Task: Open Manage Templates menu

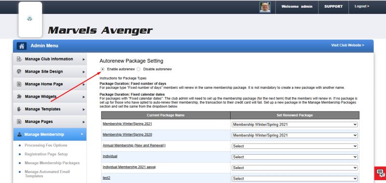Action: (x=50, y=109)
